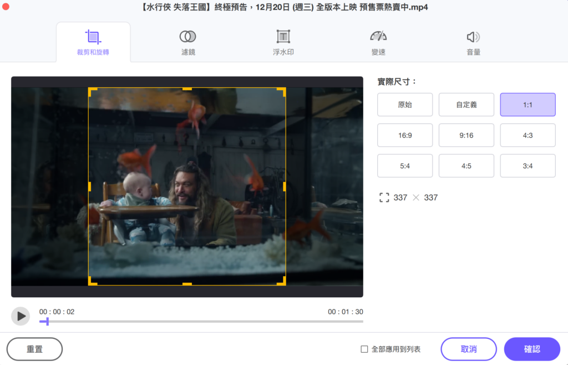Screen dimensions: 568x365
Task: Click the playback progress slider handle
Action: 47,322
